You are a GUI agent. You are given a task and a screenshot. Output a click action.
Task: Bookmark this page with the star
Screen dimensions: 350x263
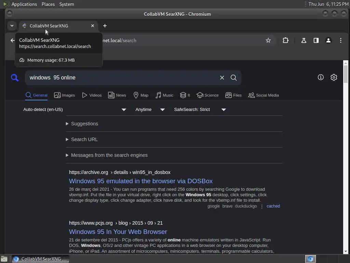coord(268,40)
